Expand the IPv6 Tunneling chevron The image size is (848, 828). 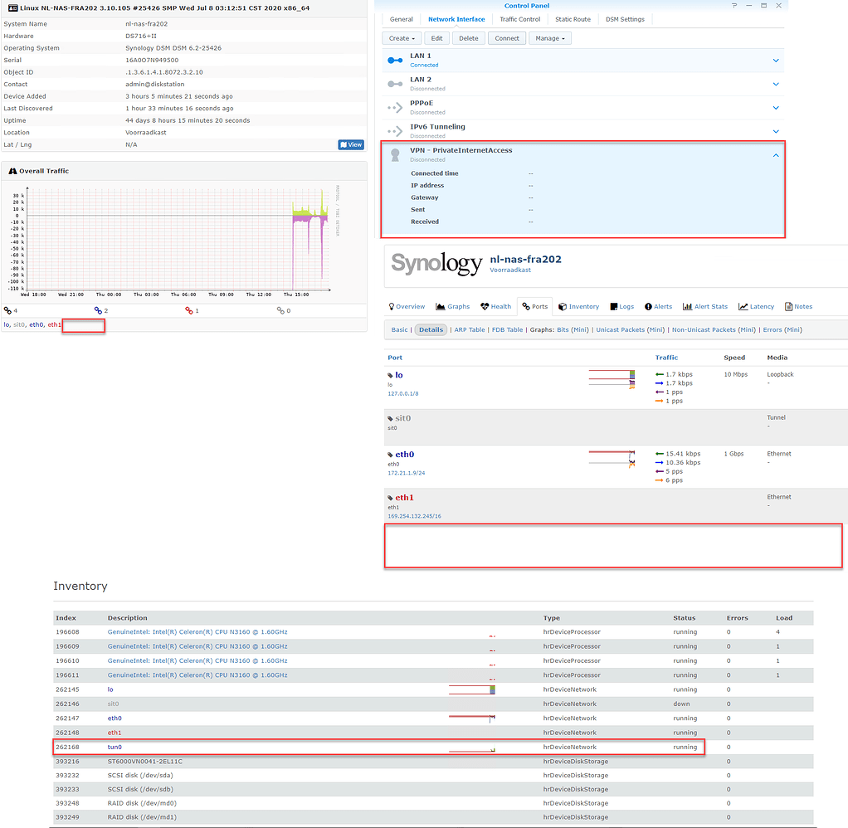pyautogui.click(x=776, y=131)
